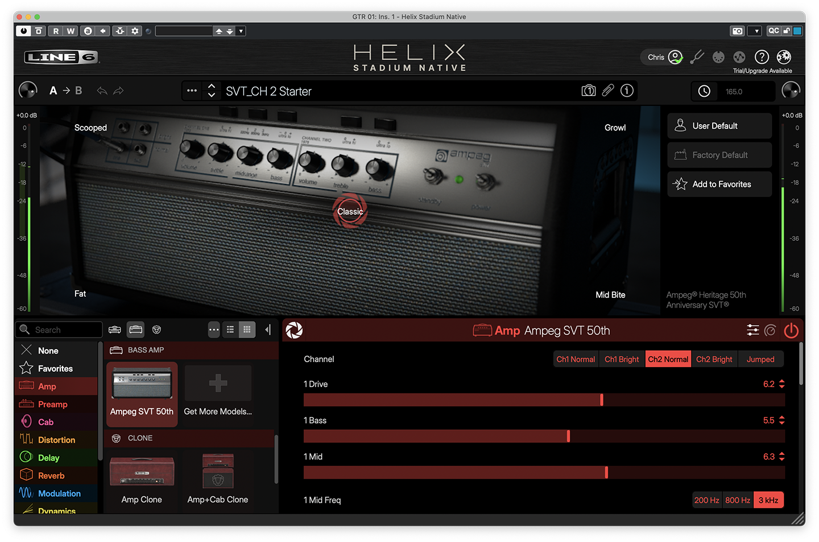Select the Jumped channel tab
The width and height of the screenshot is (819, 542).
tap(760, 359)
